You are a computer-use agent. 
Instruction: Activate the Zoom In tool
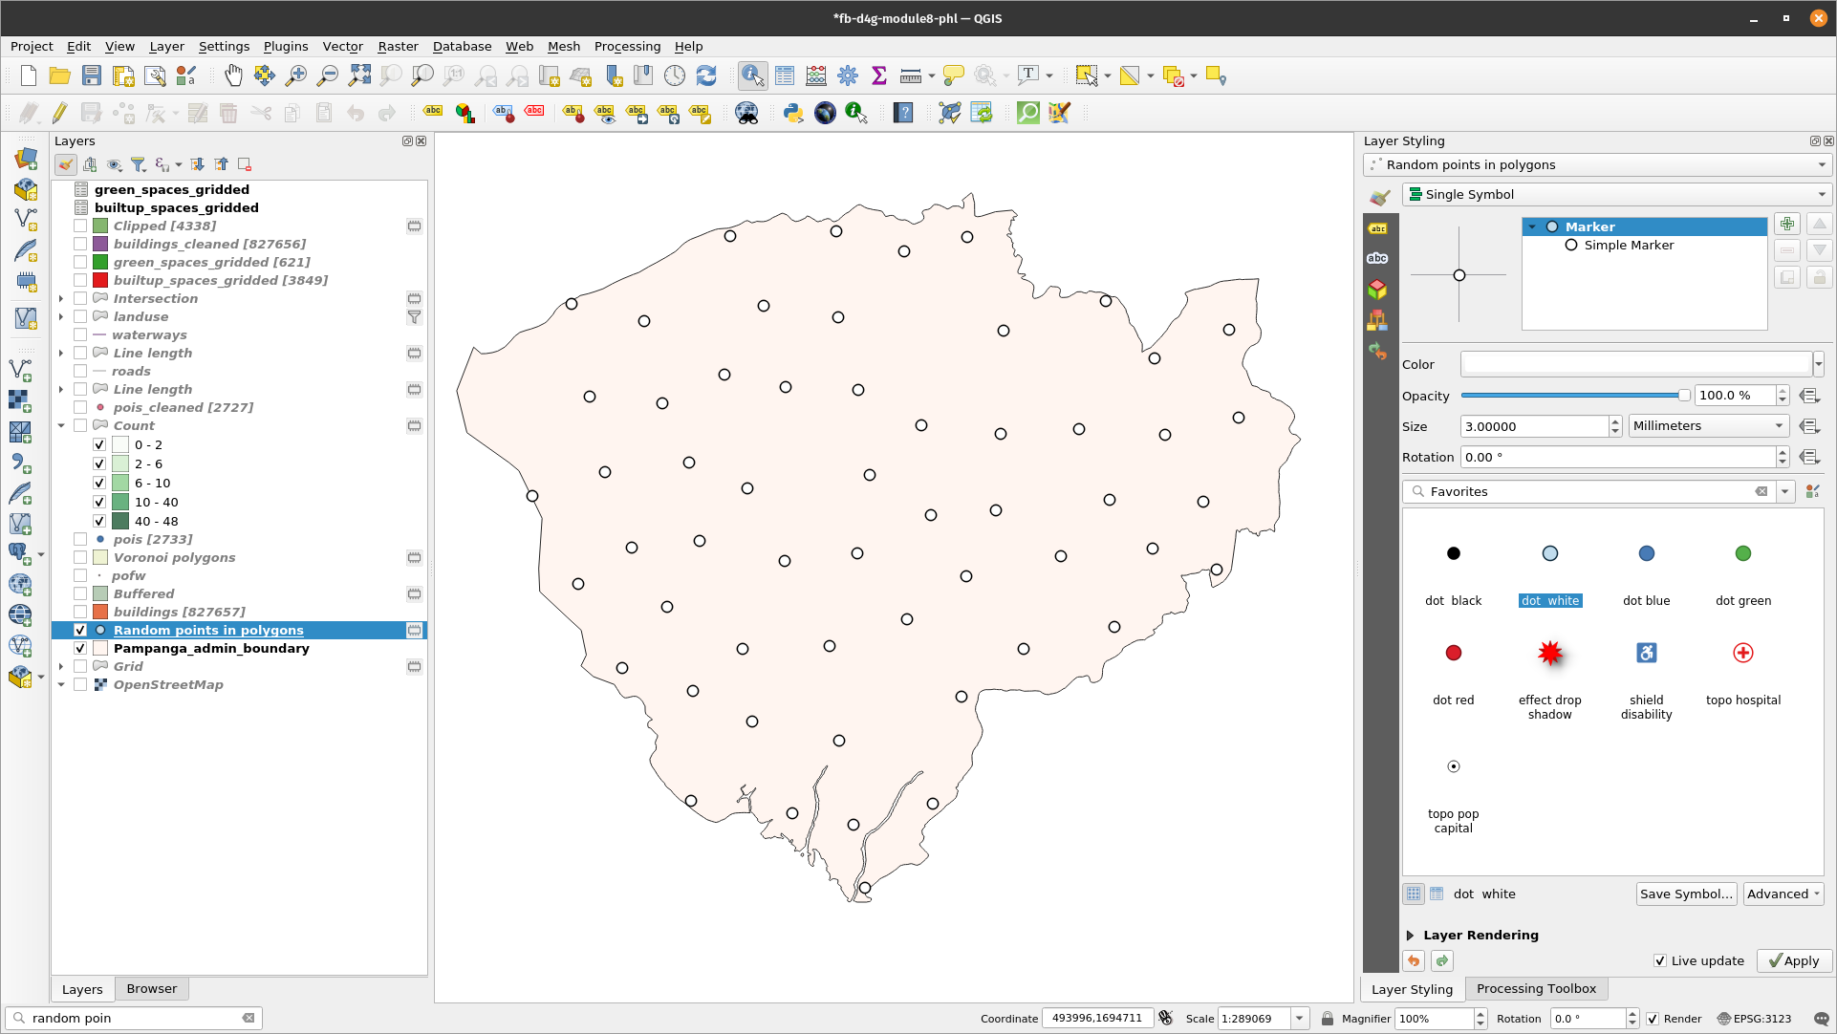click(x=296, y=75)
